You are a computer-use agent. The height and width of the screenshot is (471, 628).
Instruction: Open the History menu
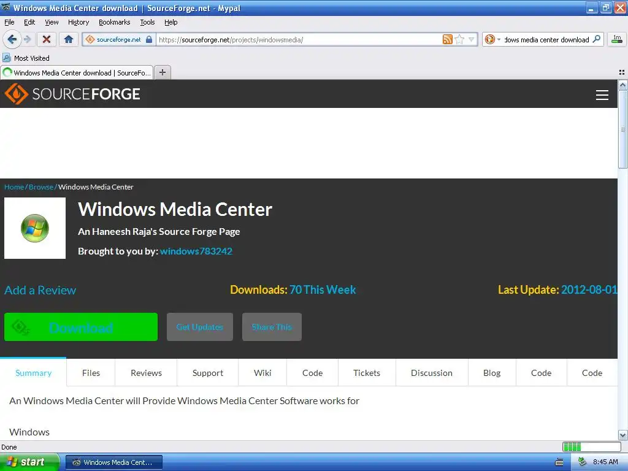click(x=78, y=22)
